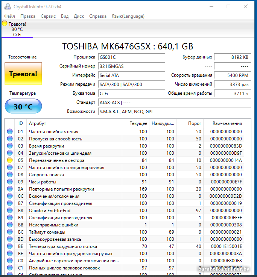
Task: Open the Правка menu
Action: (28, 16)
